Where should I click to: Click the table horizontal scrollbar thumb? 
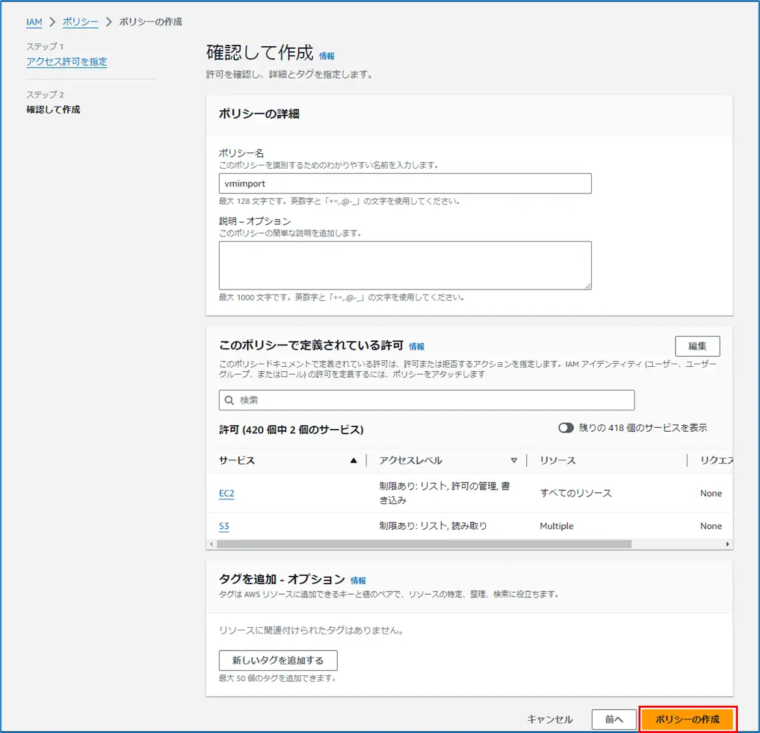pos(424,544)
